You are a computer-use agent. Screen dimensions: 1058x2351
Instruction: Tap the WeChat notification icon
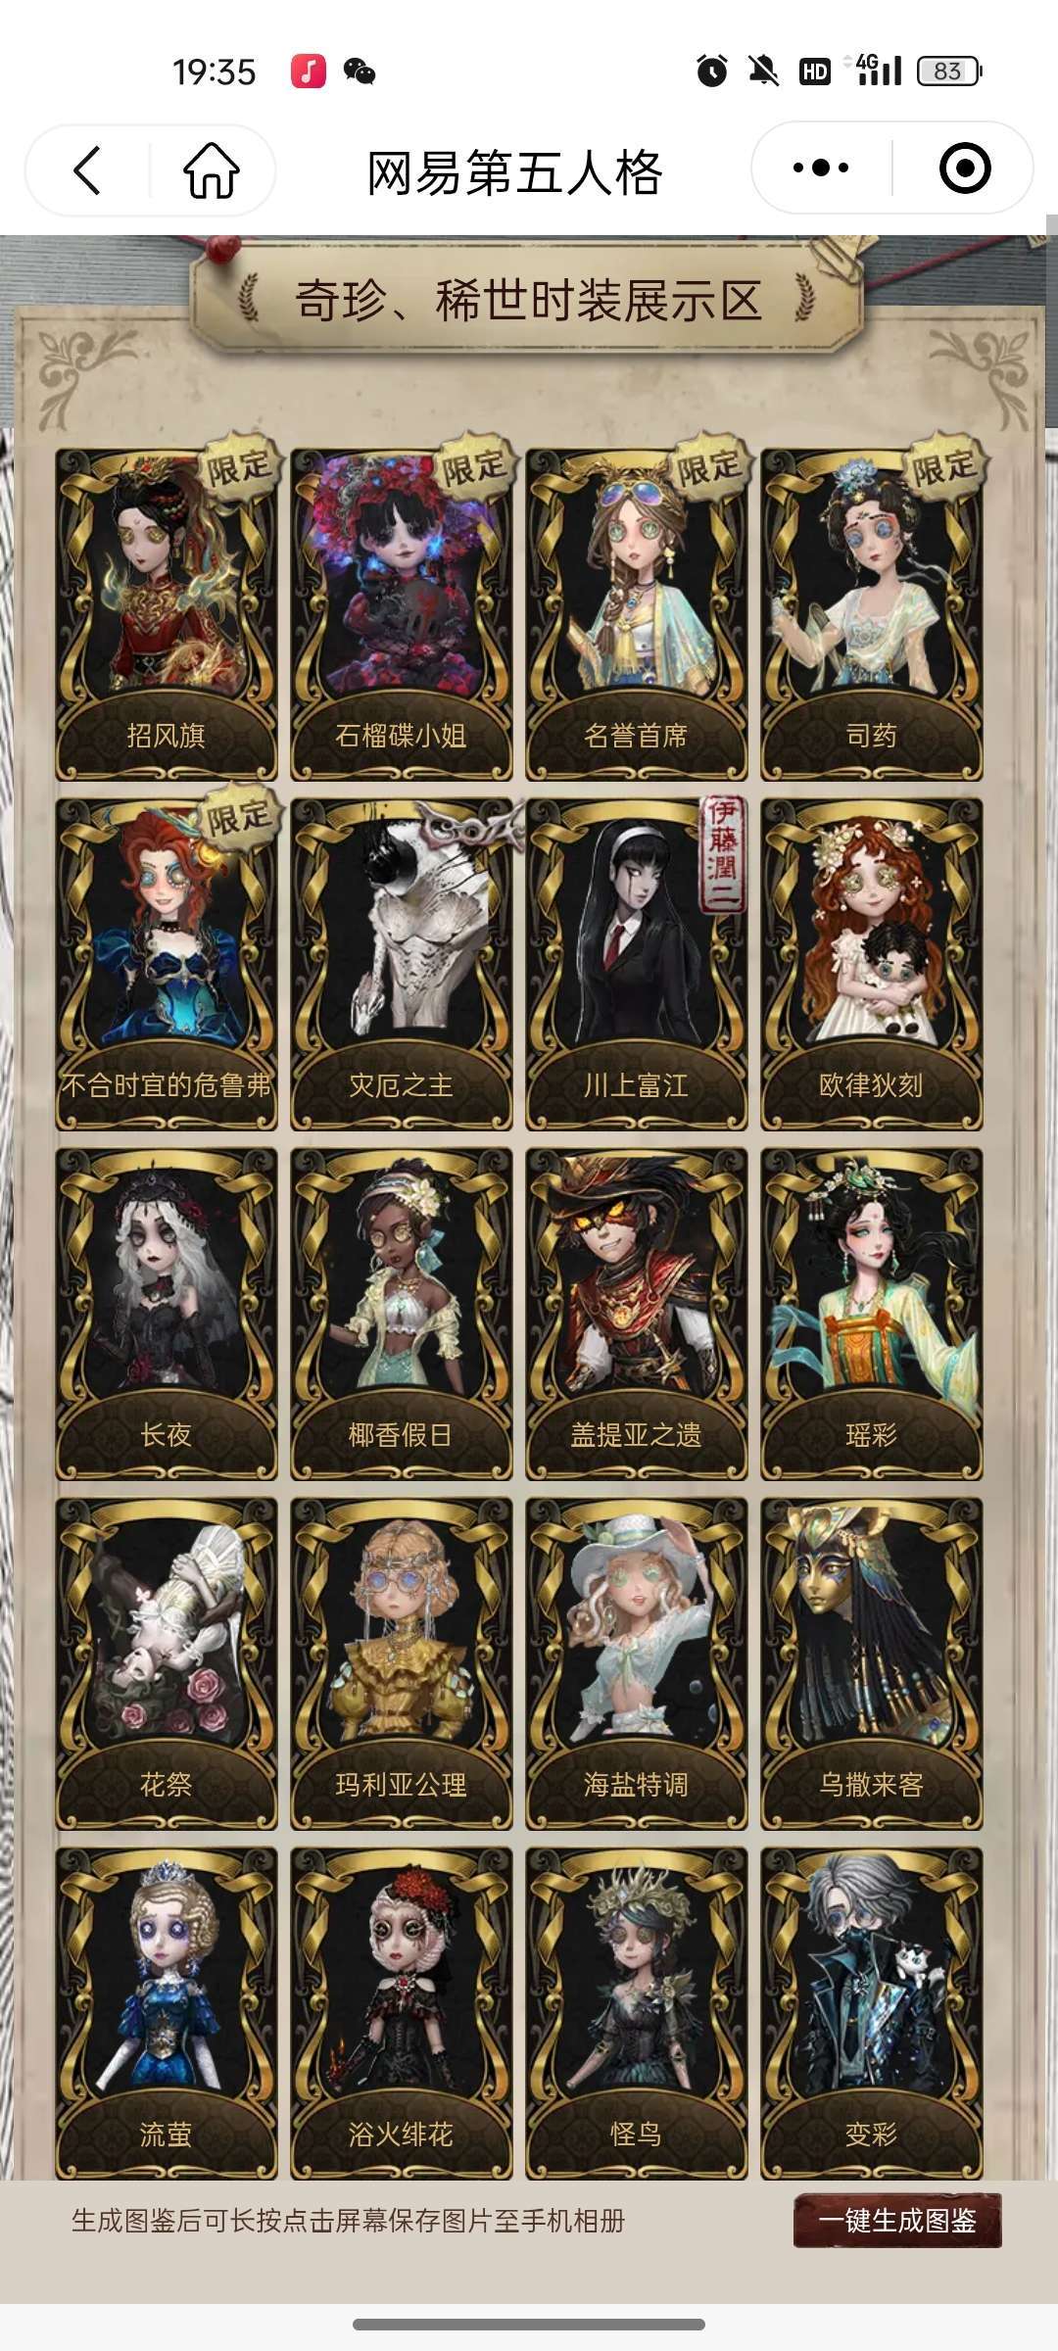pos(360,71)
